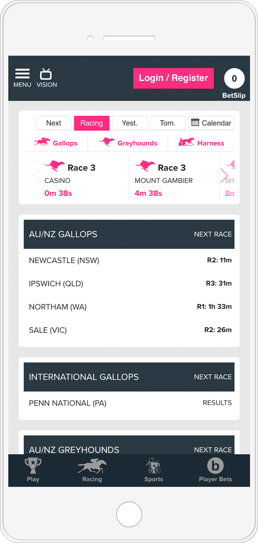Select the Yest. tab

[130, 123]
